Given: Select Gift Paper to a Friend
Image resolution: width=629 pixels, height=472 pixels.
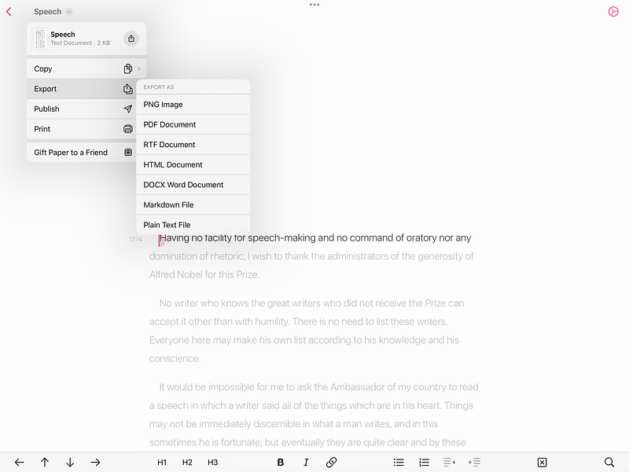Looking at the screenshot, I should 82,153.
